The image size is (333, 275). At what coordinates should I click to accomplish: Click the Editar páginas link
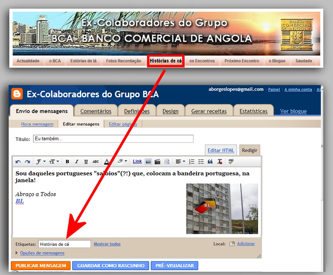coord(123,124)
